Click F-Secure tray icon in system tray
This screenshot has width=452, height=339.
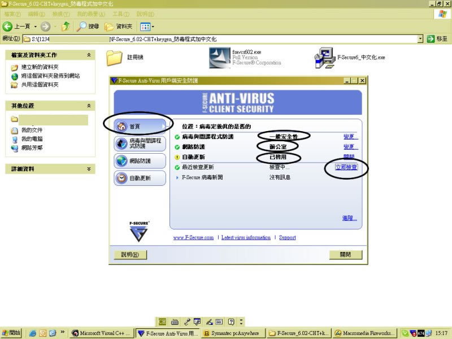coord(413,333)
